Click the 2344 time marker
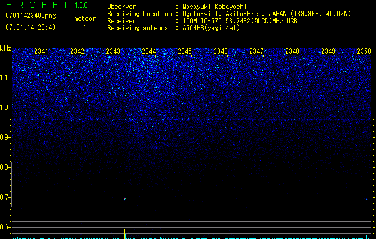This screenshot has height=239, width=376. (149, 51)
